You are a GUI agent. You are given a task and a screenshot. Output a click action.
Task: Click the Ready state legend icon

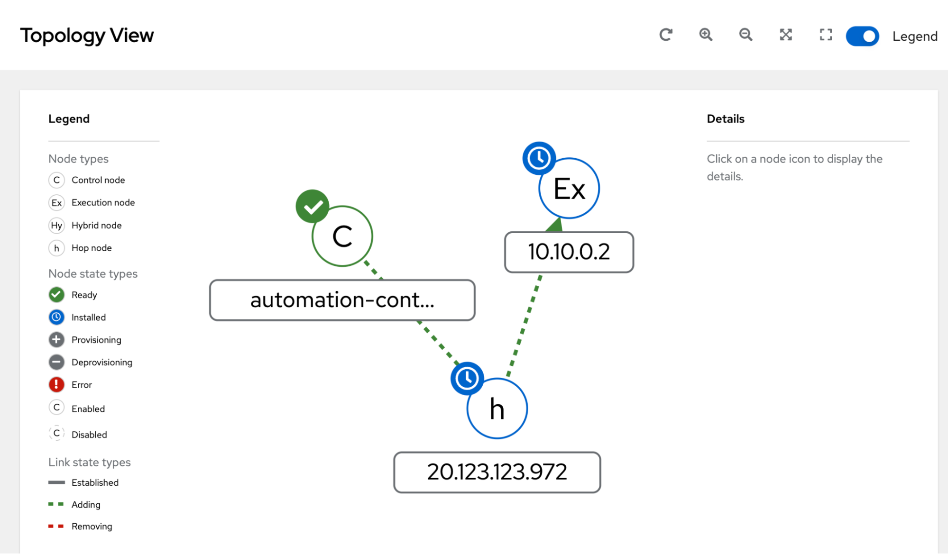pos(56,295)
